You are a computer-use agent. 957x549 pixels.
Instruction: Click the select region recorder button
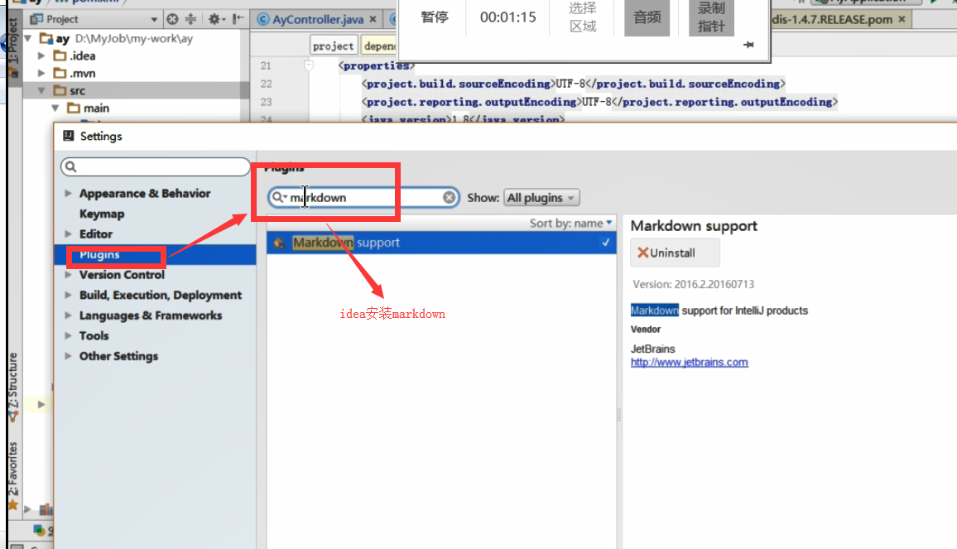pyautogui.click(x=583, y=17)
